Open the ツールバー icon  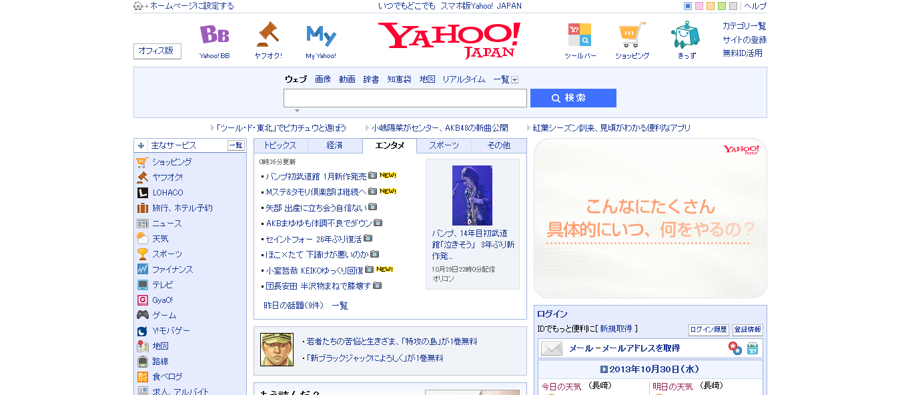(x=580, y=35)
